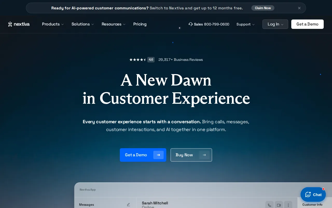Screen dimensions: 332x208
Task: Click the Sales headset icon
Action: 191,24
